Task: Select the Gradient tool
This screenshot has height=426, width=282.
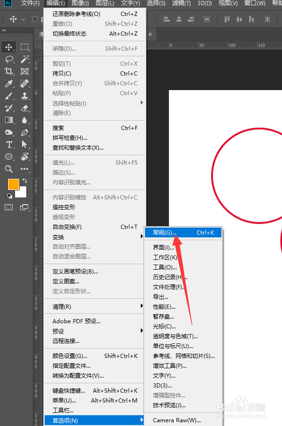Action: [9, 120]
